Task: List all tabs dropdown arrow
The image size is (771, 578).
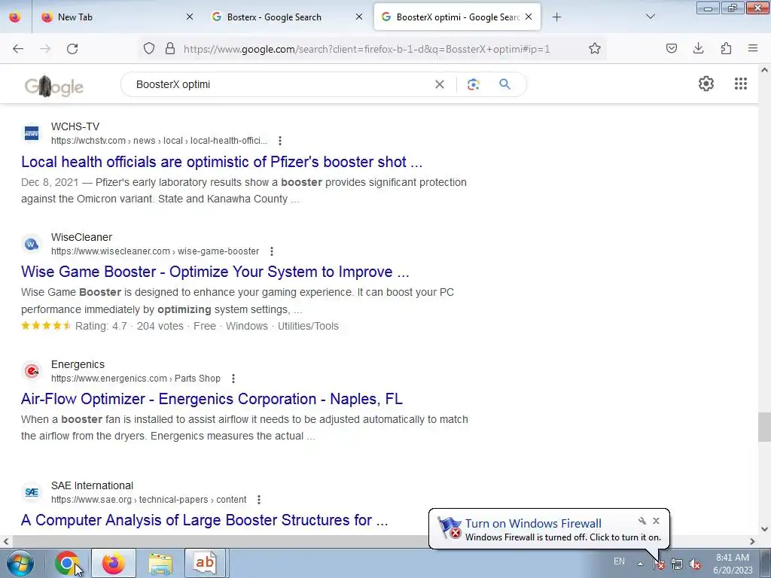Action: [650, 17]
